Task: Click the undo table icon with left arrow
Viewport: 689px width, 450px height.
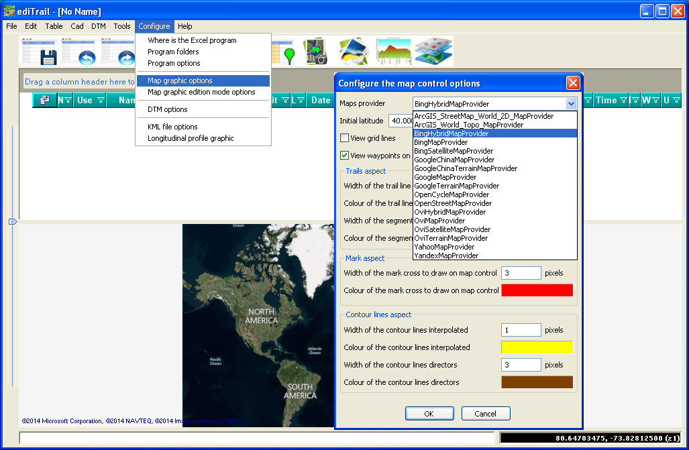Action: (79, 52)
